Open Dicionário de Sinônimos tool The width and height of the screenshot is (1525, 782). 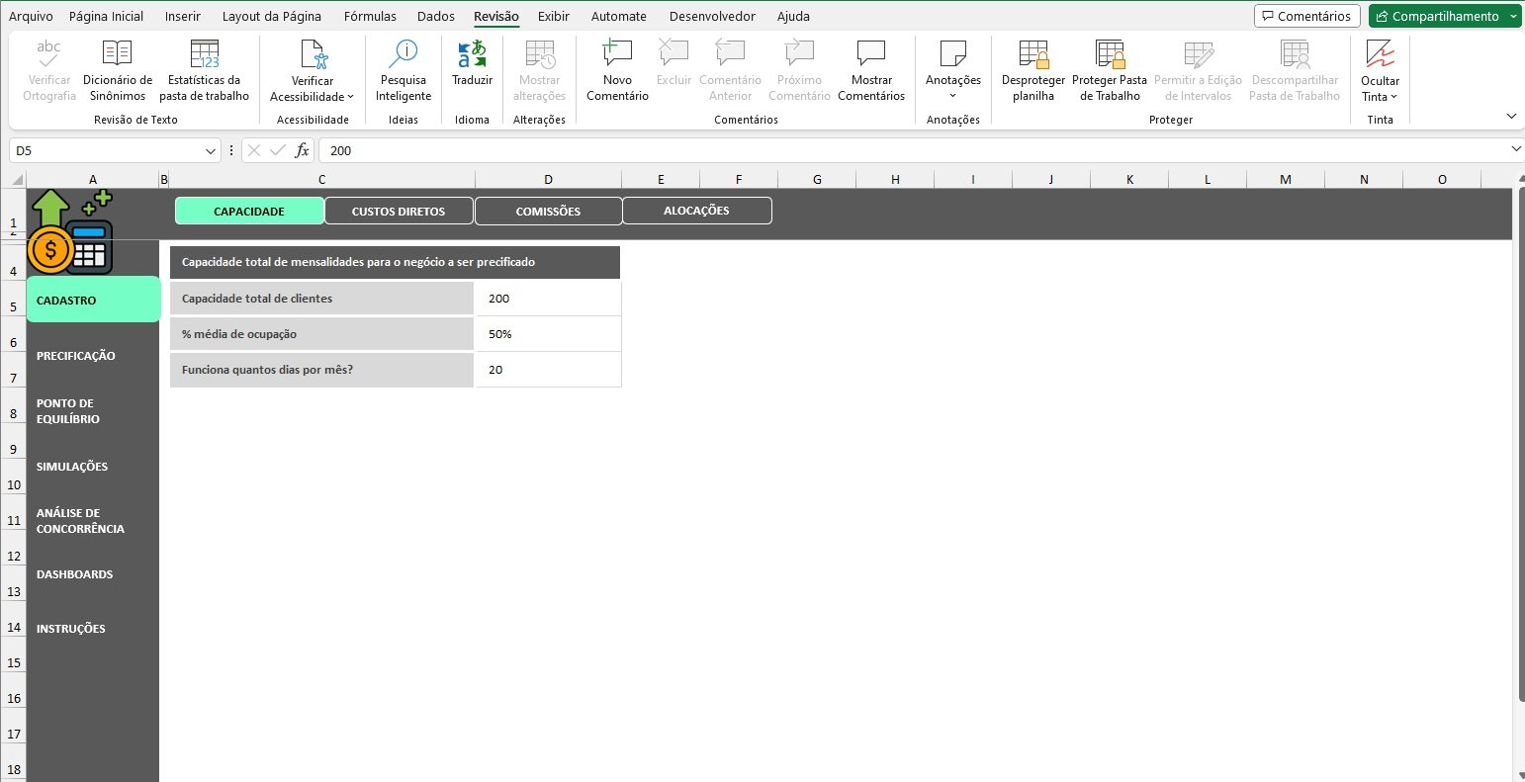[118, 71]
